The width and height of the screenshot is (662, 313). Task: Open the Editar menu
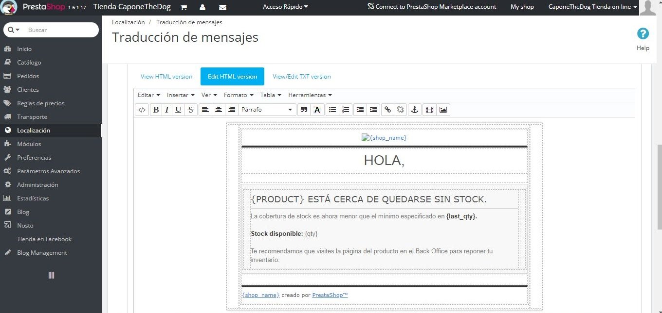149,95
